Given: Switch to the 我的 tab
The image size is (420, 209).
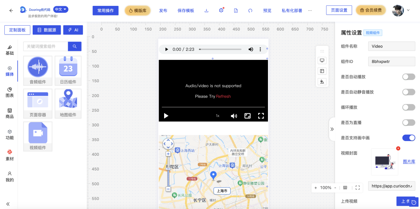Looking at the screenshot, I should (x=10, y=177).
